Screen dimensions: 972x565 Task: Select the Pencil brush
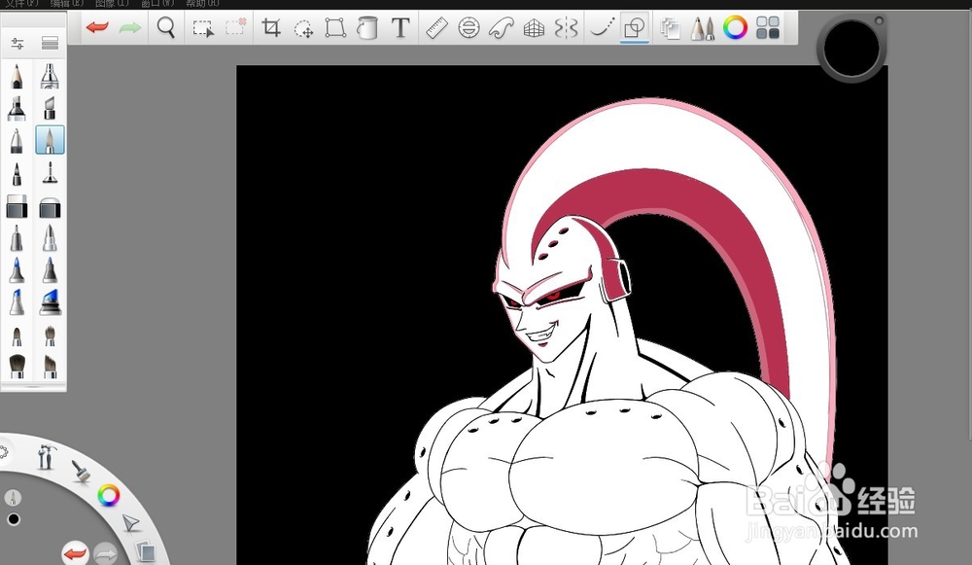(x=17, y=76)
